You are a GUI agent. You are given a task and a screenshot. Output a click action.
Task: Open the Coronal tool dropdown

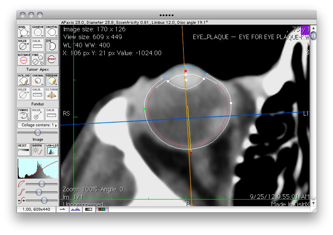point(38,80)
